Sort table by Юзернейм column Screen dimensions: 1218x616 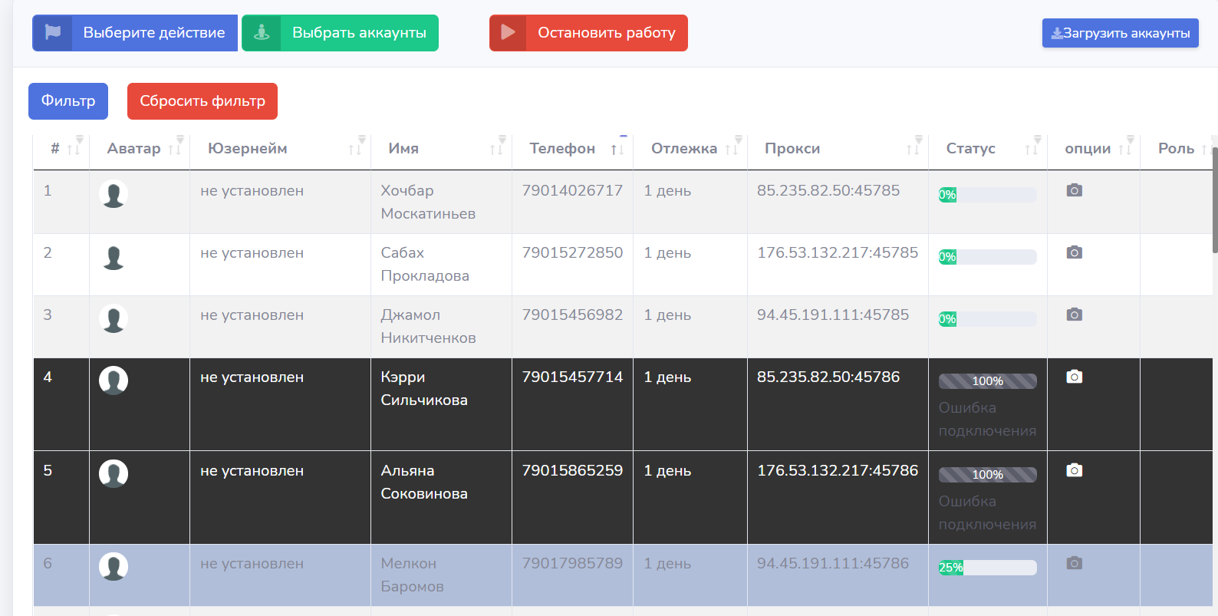[x=247, y=149]
